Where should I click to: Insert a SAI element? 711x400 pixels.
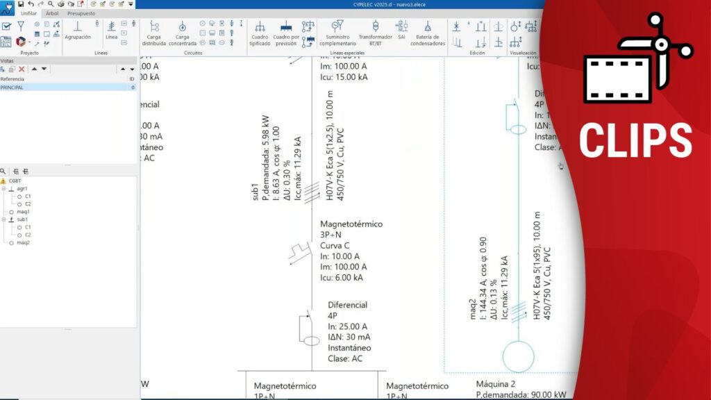401,30
